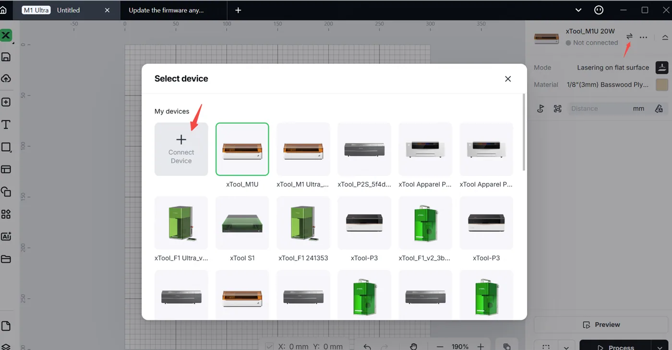The image size is (672, 350).
Task: Click the copy canvas icon at bottom
Action: click(507, 347)
